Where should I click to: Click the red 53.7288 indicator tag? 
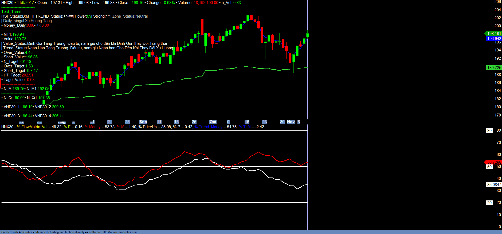point(494,162)
